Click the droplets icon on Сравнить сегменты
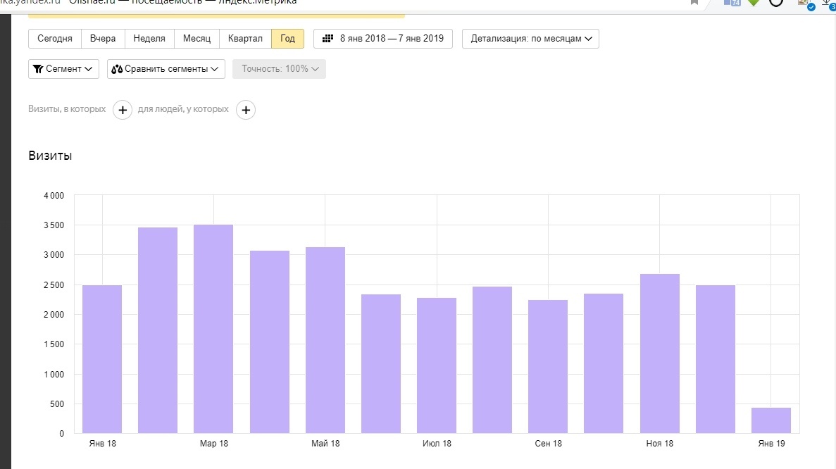Viewport: 836px width, 469px height. [117, 69]
